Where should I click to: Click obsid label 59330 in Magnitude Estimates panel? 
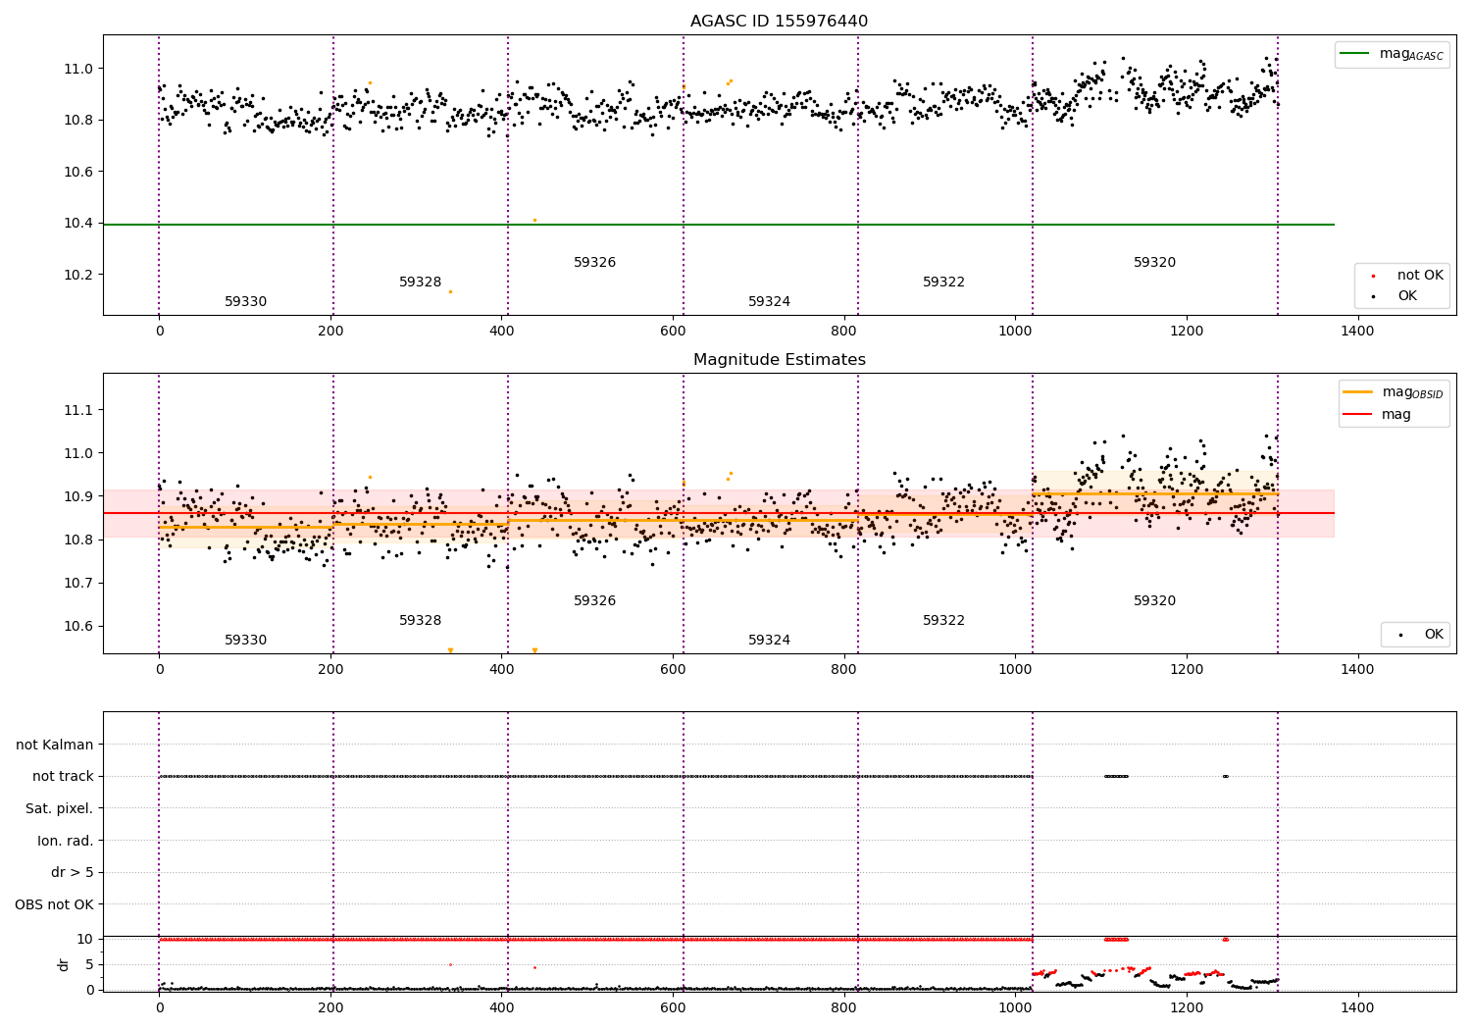point(245,641)
